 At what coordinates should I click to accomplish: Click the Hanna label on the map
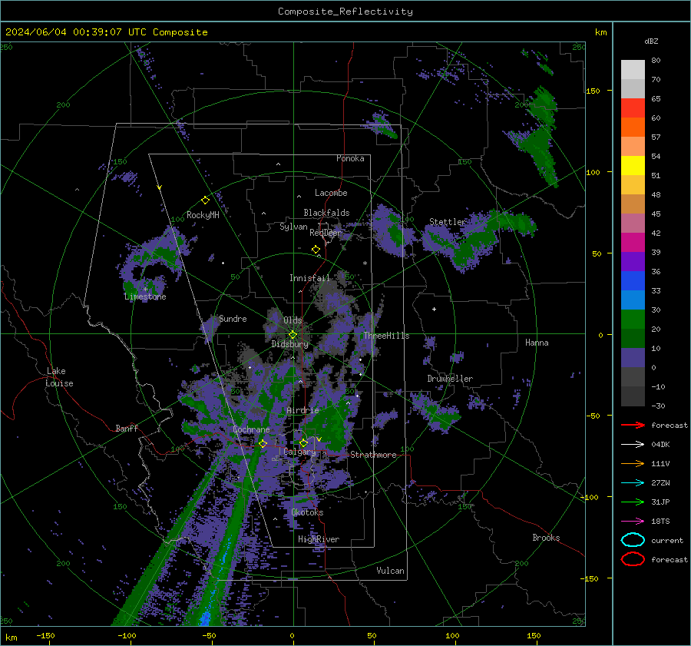click(x=537, y=343)
